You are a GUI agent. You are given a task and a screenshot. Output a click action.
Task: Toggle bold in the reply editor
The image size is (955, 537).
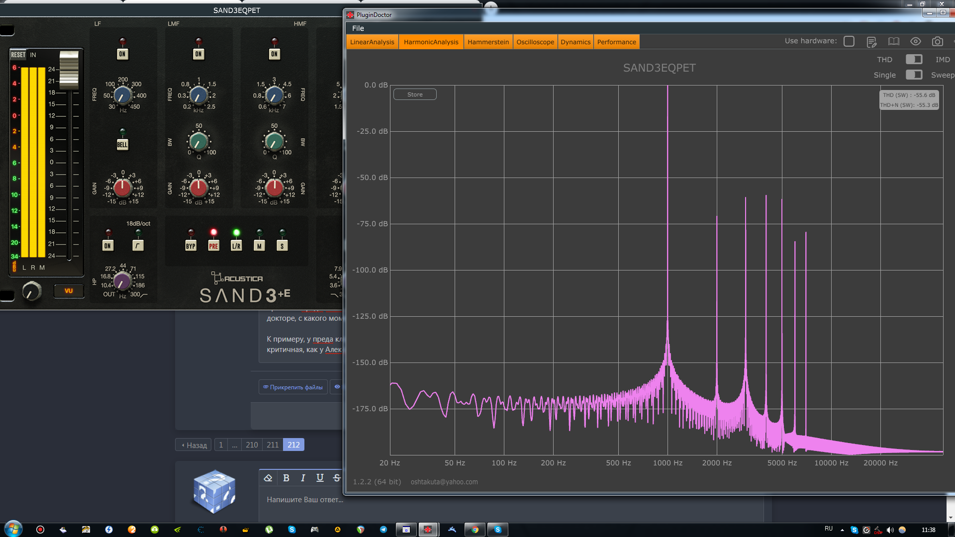coord(286,478)
